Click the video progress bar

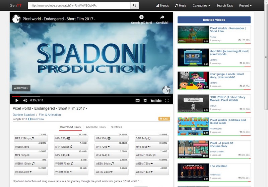[91, 96]
